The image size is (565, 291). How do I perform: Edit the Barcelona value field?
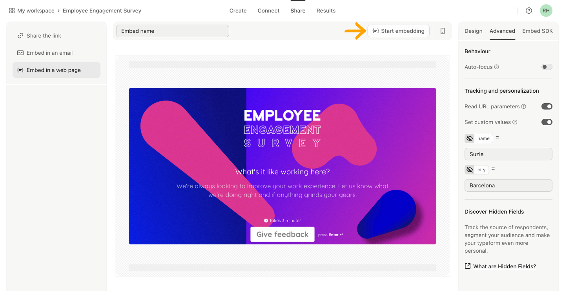click(x=508, y=185)
